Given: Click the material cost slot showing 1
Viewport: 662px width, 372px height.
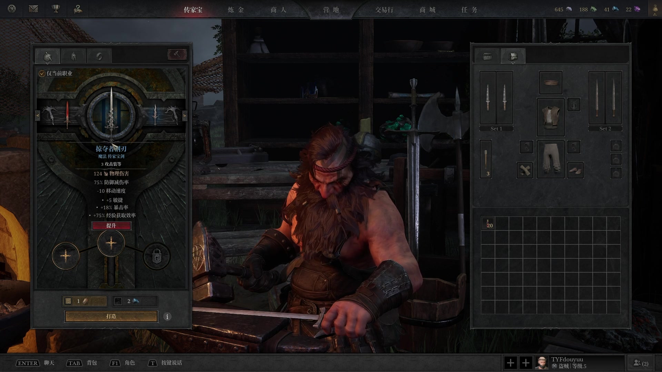Looking at the screenshot, I should coord(85,301).
